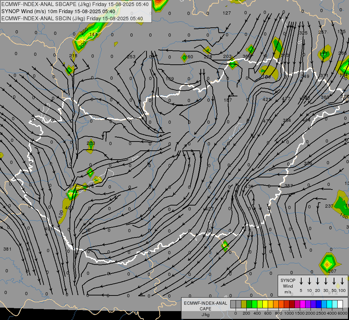The image size is (349, 320).
Task: Click the SBCIN title line in header box
Action: [72, 18]
